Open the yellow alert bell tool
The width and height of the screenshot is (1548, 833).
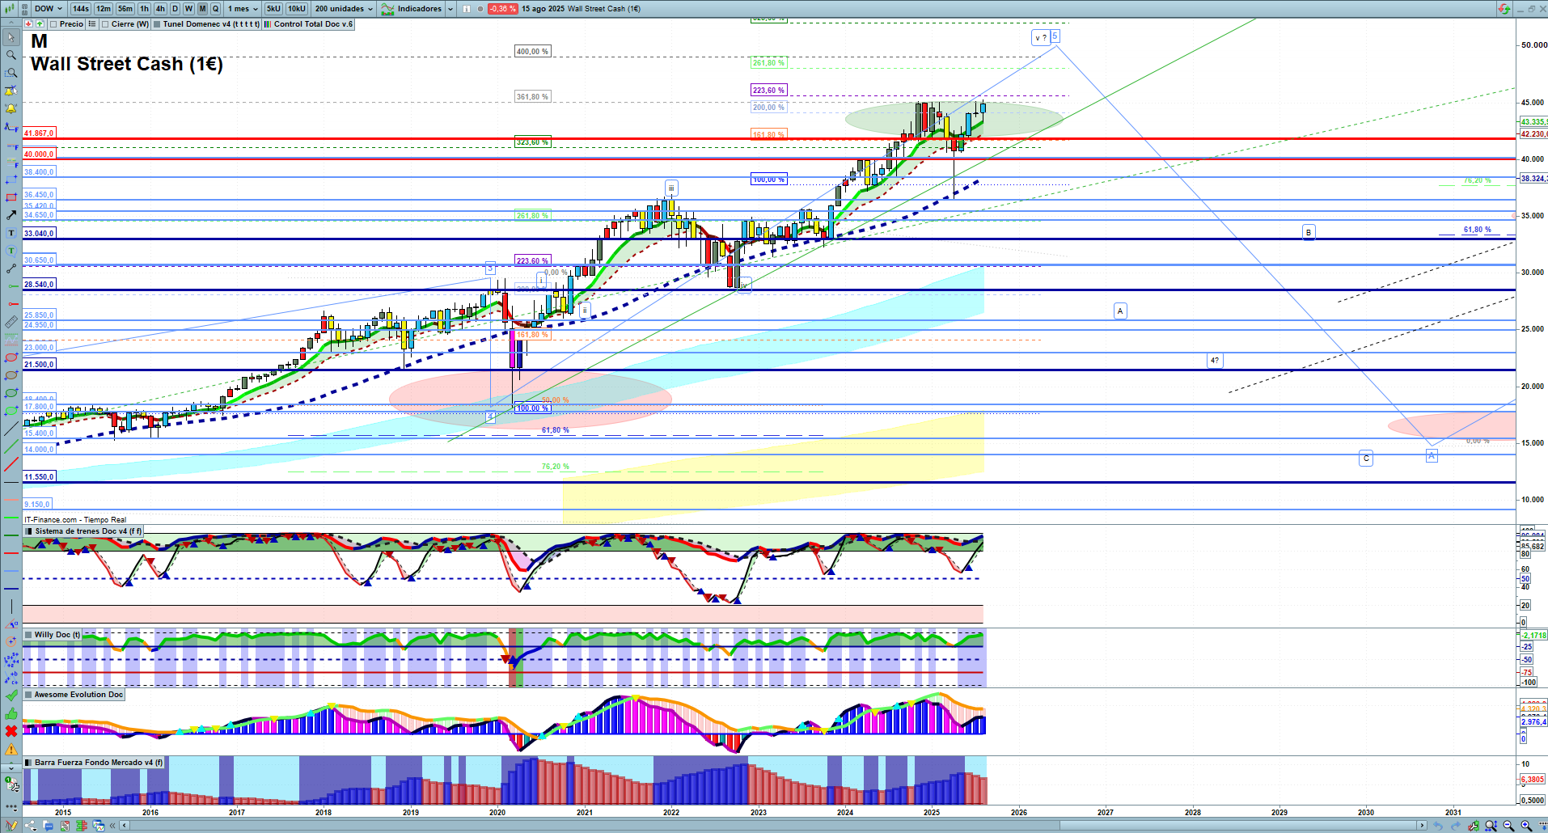pos(11,108)
